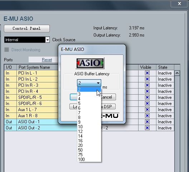
Task: Toggle Visible checkbox for SPDIFL/R - 5
Action: coord(147,97)
